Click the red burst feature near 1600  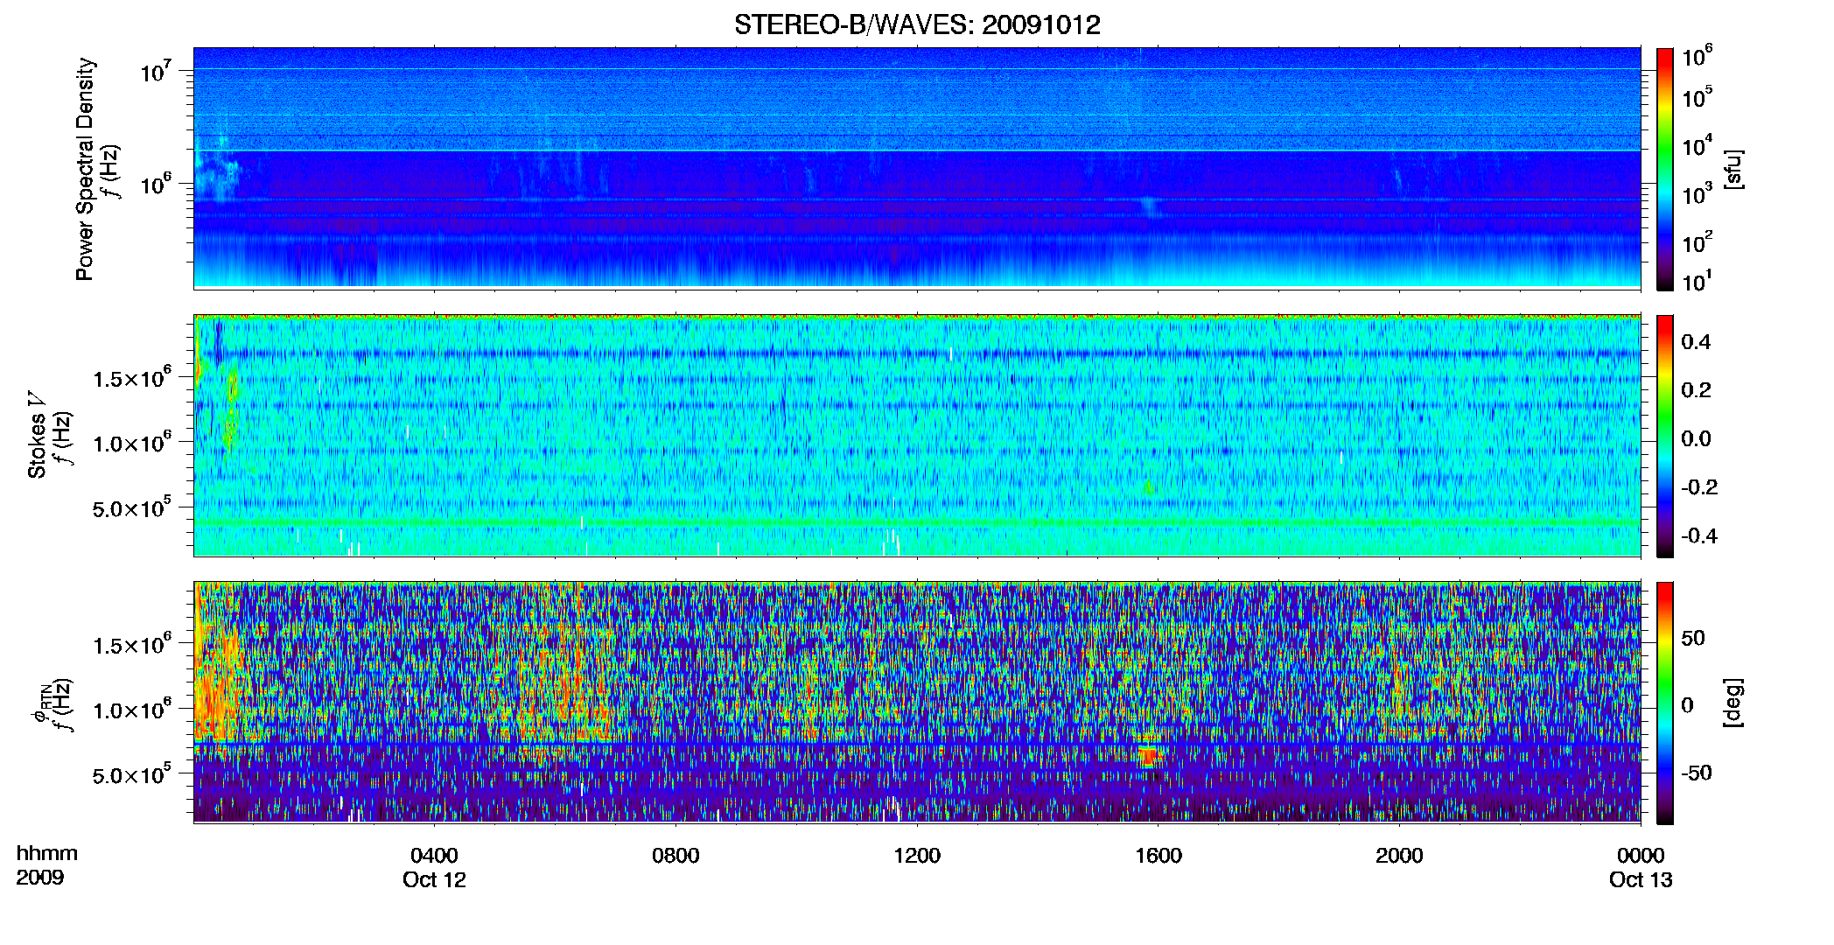coord(1149,755)
